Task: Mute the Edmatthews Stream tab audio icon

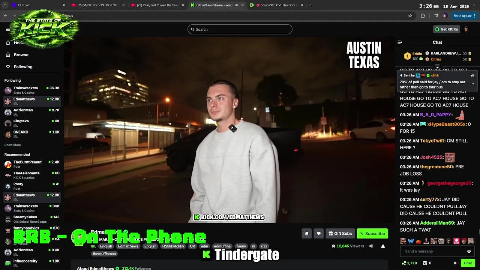Action: point(236,5)
